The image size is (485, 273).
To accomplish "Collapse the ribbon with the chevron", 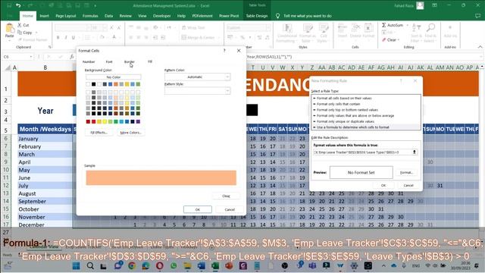I will click(x=480, y=47).
